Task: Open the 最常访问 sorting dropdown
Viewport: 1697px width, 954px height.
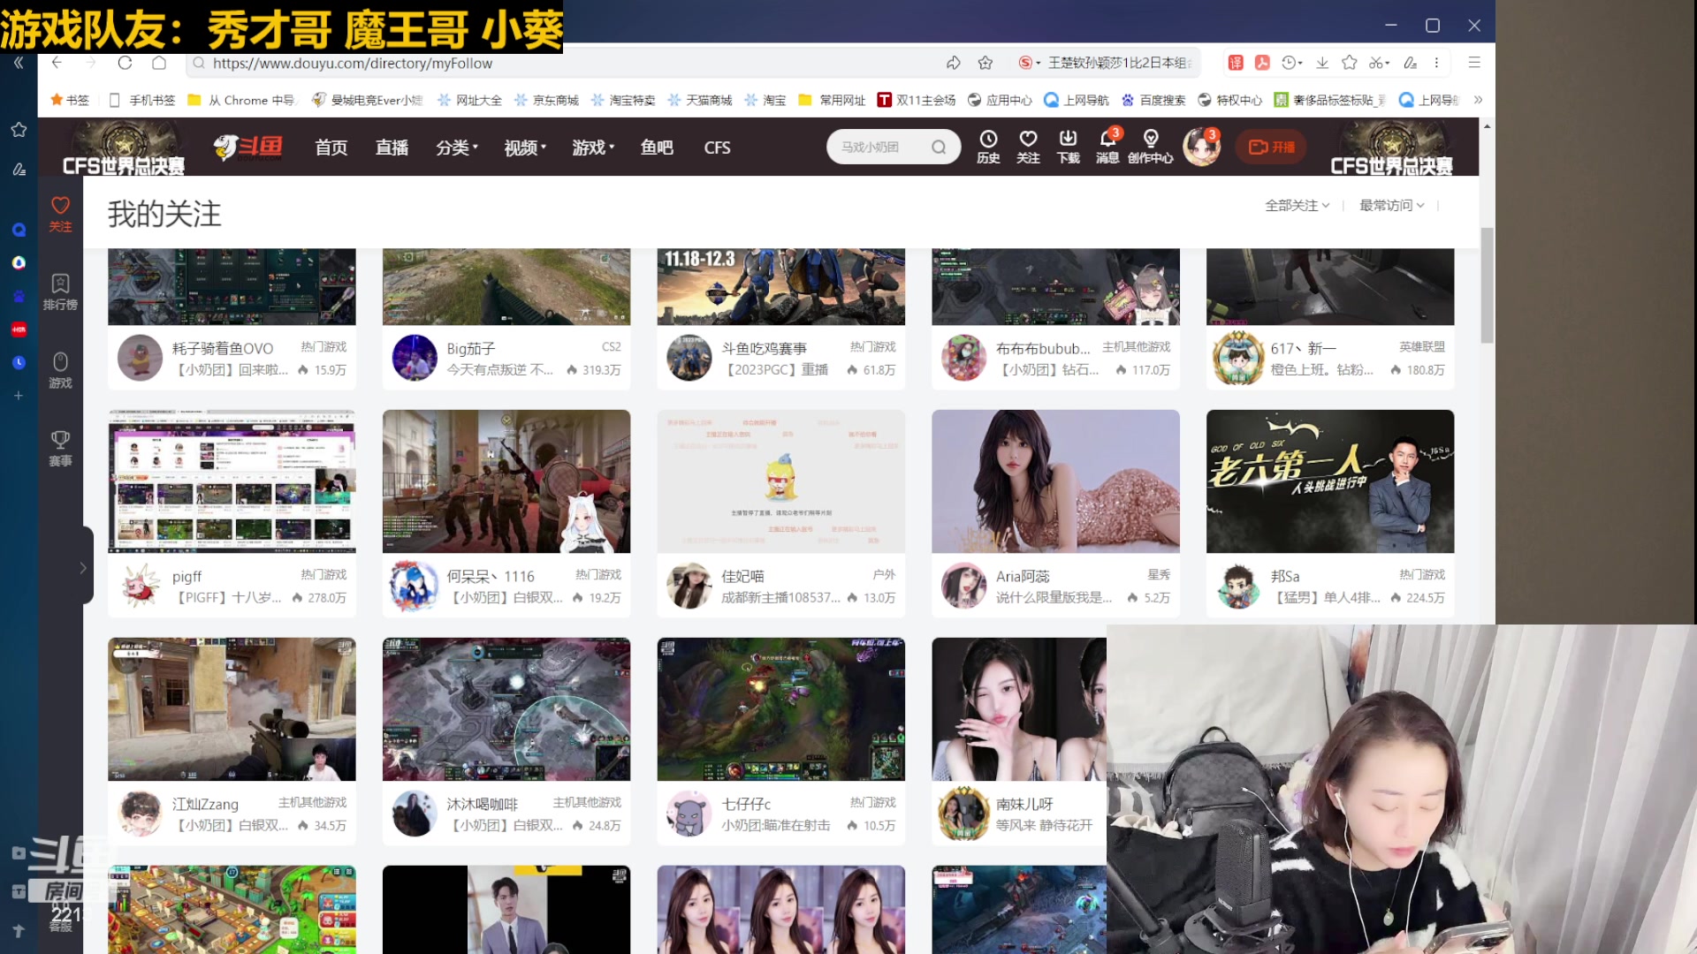Action: pyautogui.click(x=1391, y=205)
